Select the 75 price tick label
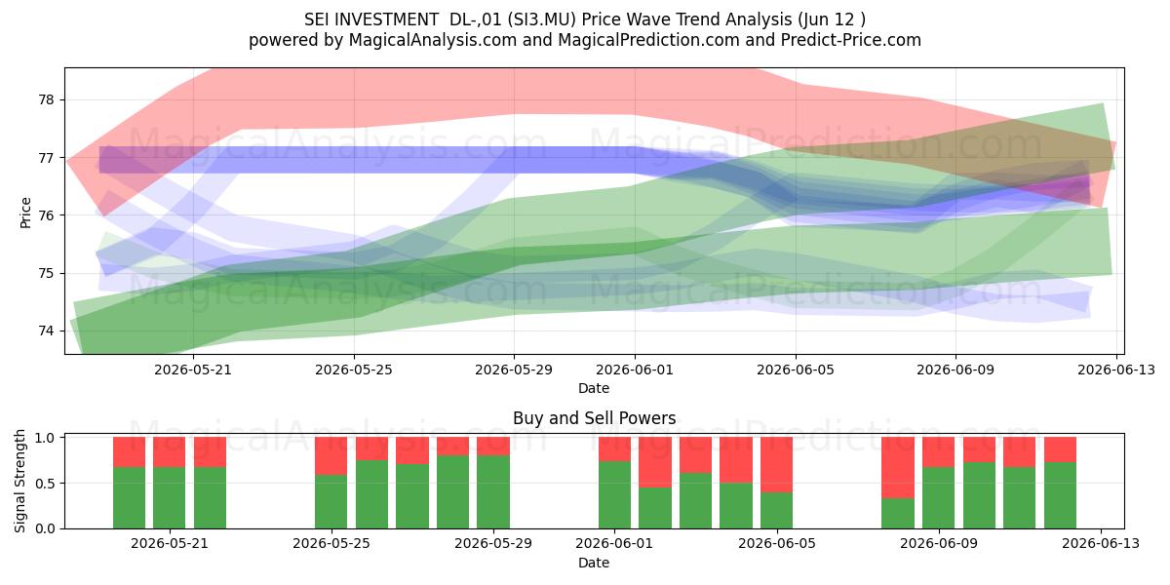 click(47, 273)
